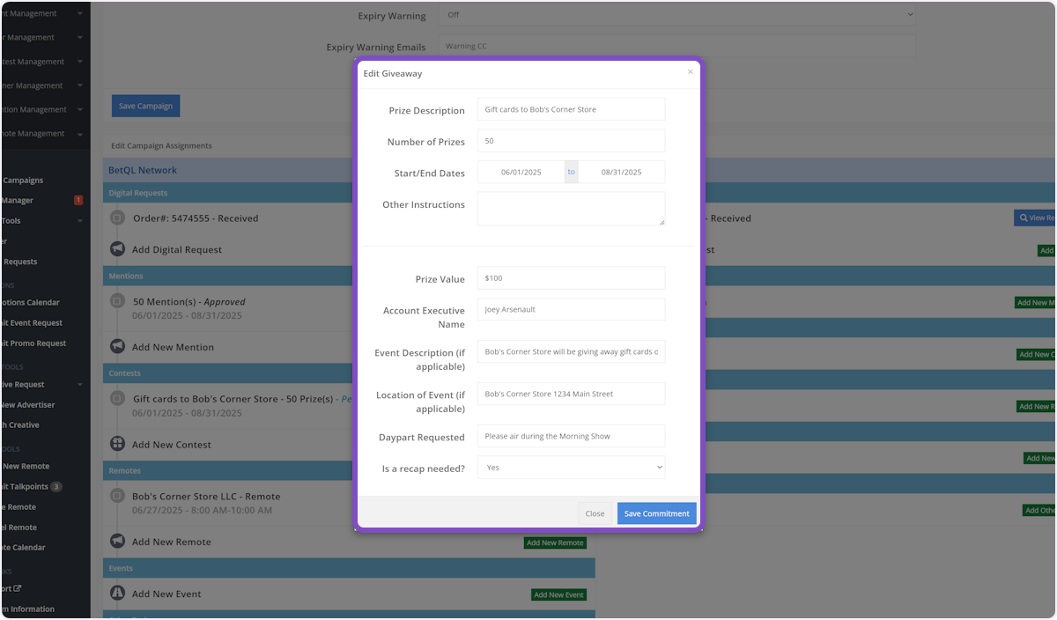
Task: Close the Edit Giveaway dialog with the X
Action: pos(690,72)
